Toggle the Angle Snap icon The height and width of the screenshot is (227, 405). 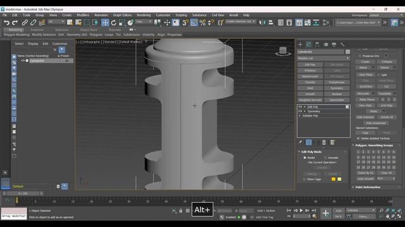coord(194,23)
